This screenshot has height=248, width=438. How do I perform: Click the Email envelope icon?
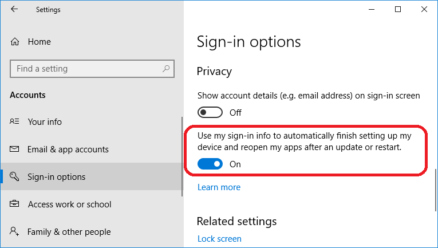[x=14, y=149]
